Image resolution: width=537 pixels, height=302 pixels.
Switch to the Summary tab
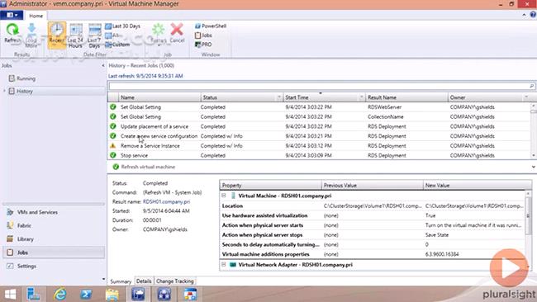[x=121, y=281]
